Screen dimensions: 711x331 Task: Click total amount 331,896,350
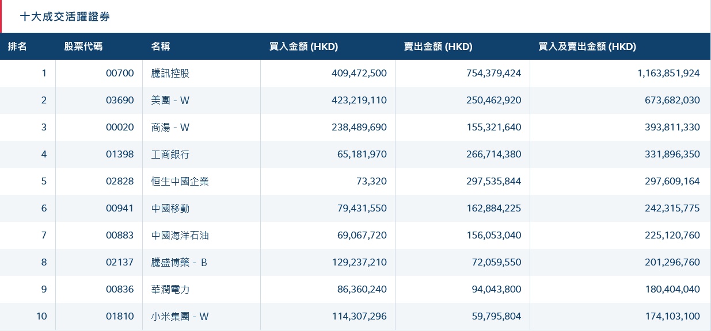pos(672,154)
